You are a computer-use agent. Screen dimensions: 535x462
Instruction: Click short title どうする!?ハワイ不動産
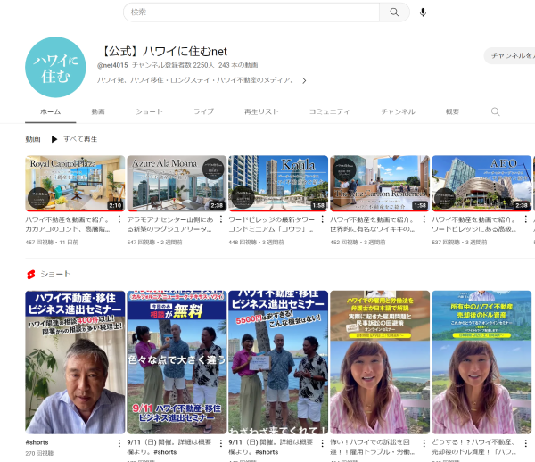pyautogui.click(x=473, y=447)
